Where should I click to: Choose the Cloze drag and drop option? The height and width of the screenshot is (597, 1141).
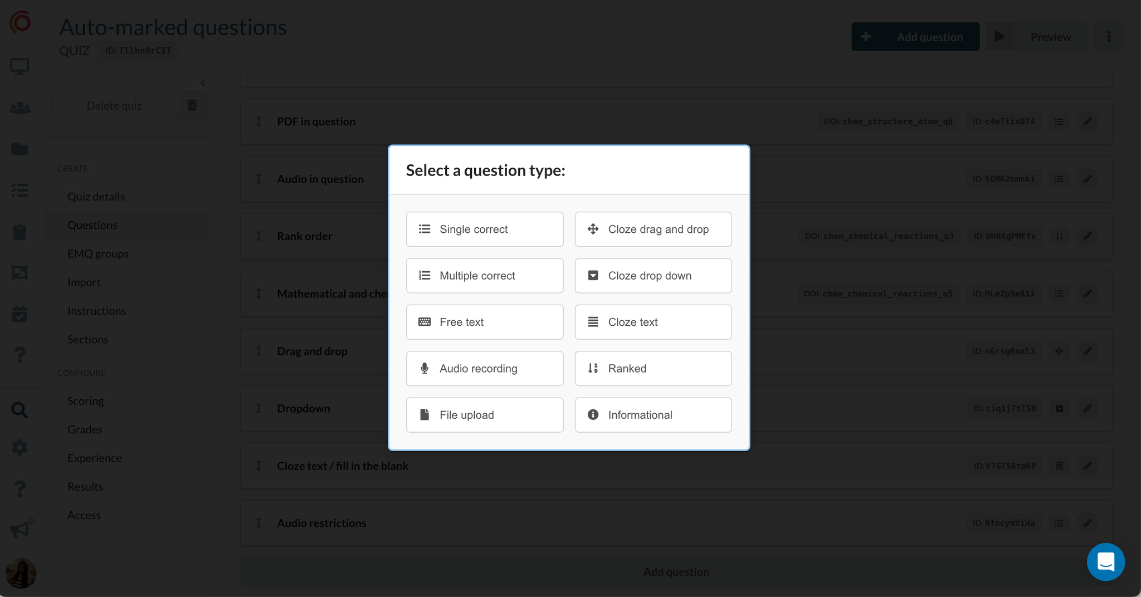pos(652,229)
